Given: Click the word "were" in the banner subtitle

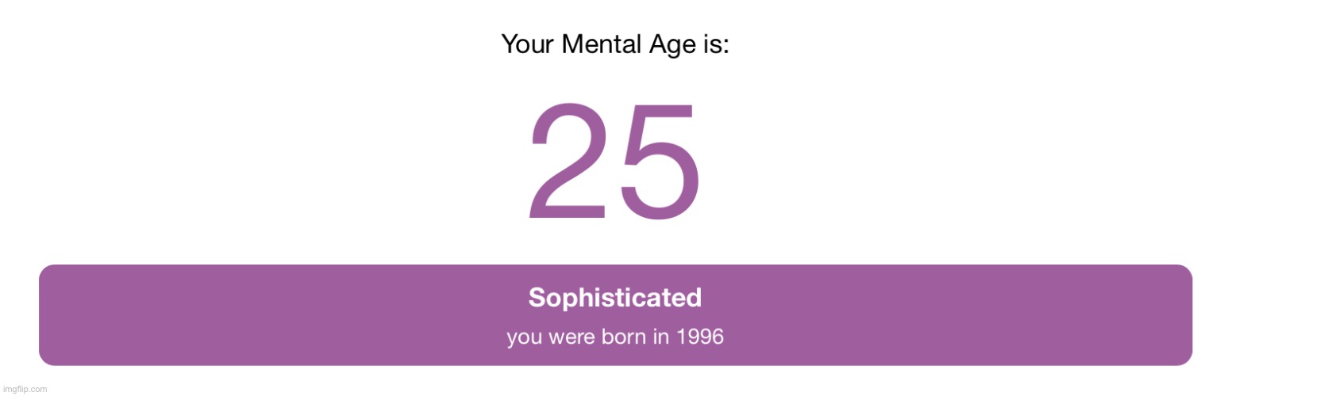Looking at the screenshot, I should (570, 339).
